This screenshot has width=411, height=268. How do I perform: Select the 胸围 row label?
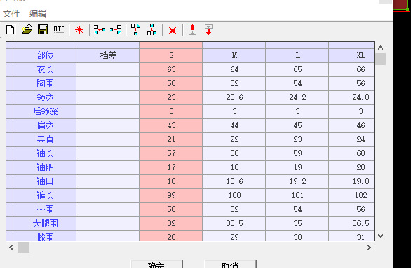(45, 83)
